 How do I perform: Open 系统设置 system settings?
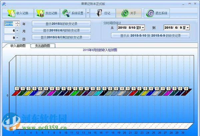[x=73, y=13]
